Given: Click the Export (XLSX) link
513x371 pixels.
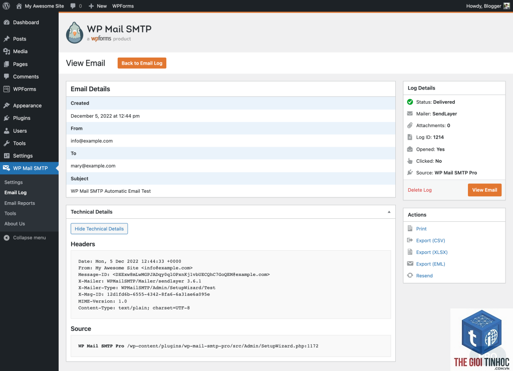Looking at the screenshot, I should (x=432, y=252).
